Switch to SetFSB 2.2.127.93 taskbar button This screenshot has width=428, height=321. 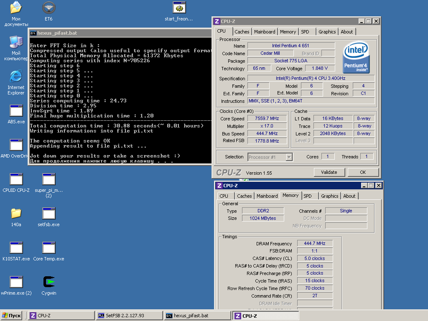(x=130, y=316)
